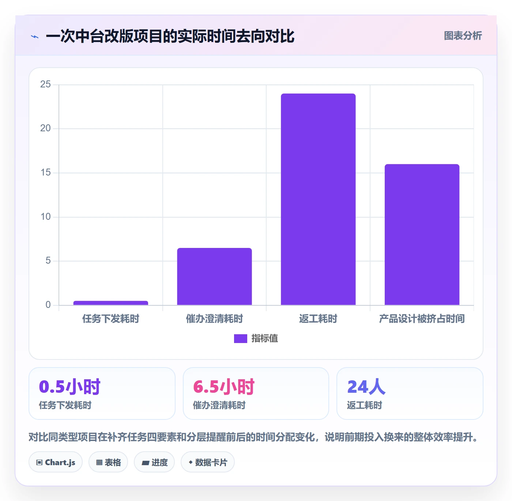The image size is (512, 501).
Task: Click the 图表分析 label in the header
Action: [463, 36]
